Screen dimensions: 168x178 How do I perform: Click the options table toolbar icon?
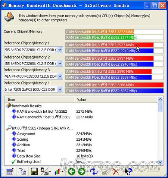10,171
